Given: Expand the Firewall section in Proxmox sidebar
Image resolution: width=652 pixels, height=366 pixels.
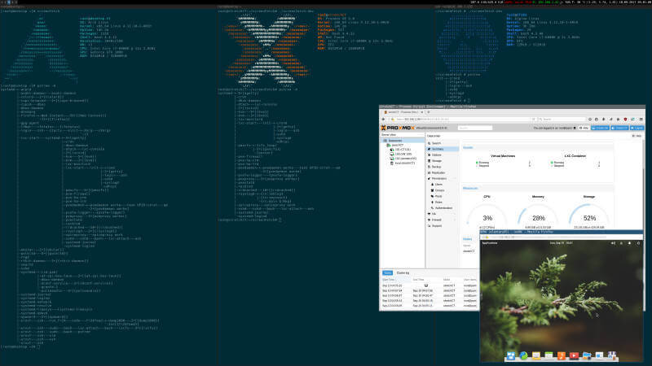Looking at the screenshot, I should coord(442,220).
